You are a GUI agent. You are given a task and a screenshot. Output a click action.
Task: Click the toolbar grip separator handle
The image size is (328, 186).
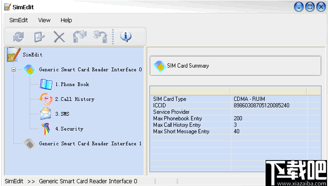point(113,37)
